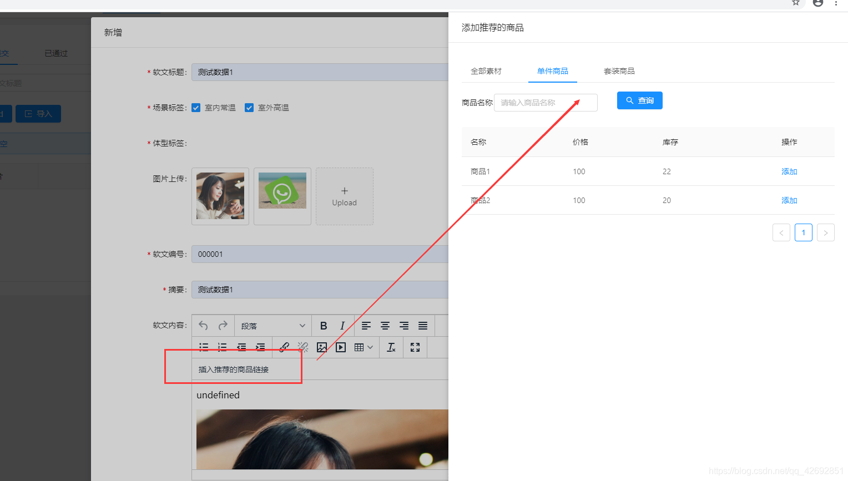Uncheck 室外高温 checkbox
The width and height of the screenshot is (848, 481).
tap(249, 108)
